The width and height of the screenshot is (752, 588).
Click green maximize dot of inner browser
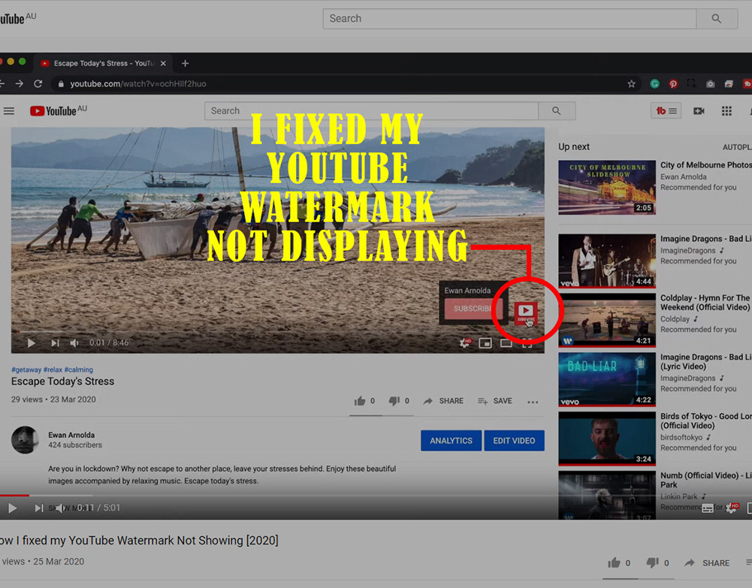[22, 62]
